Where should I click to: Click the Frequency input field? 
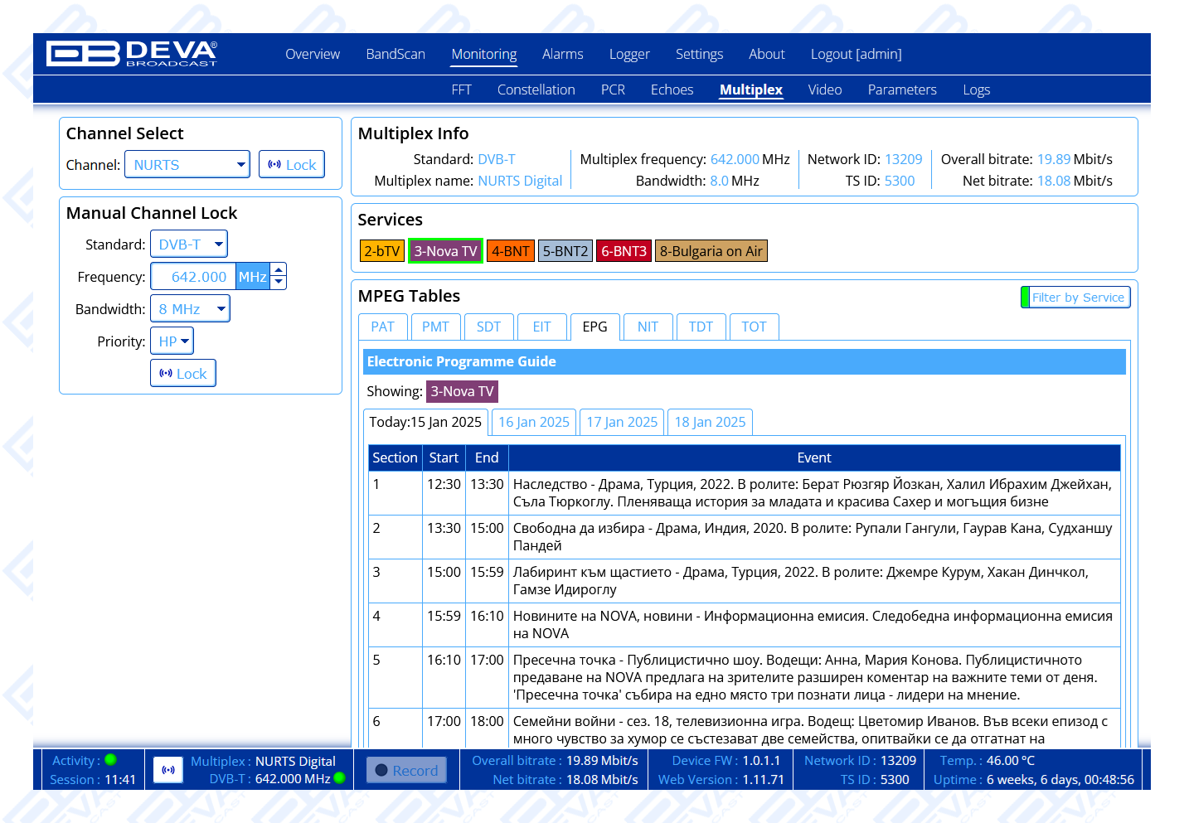coord(194,277)
